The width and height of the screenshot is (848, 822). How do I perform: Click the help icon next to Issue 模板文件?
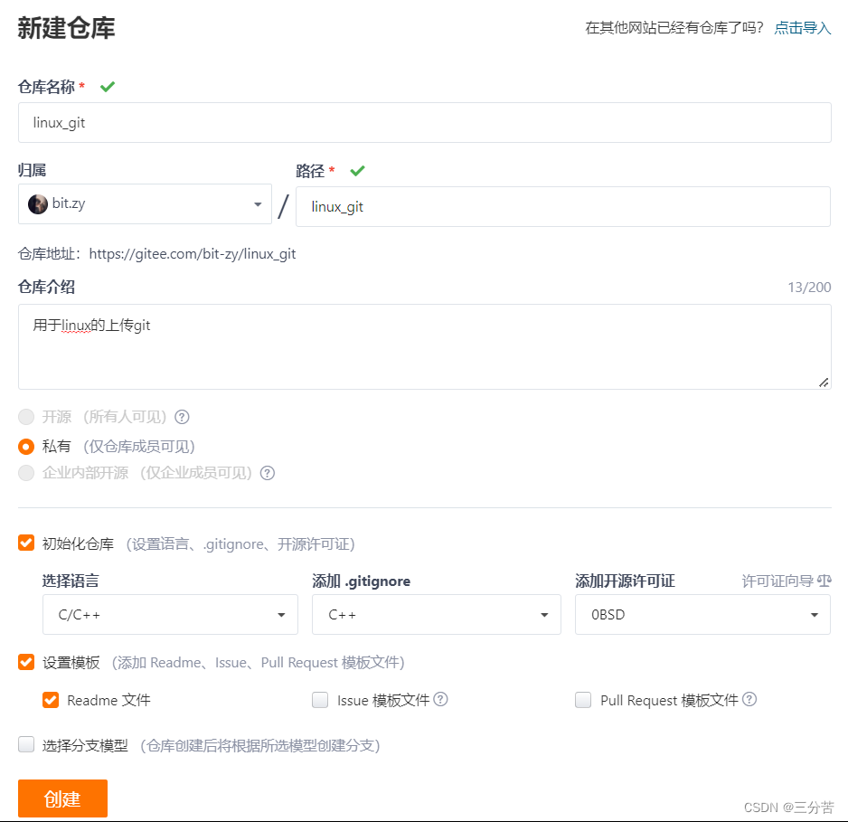point(441,699)
